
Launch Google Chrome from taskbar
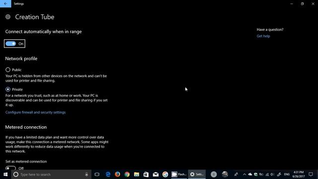tap(127, 175)
